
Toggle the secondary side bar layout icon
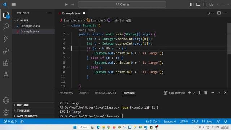205,4
